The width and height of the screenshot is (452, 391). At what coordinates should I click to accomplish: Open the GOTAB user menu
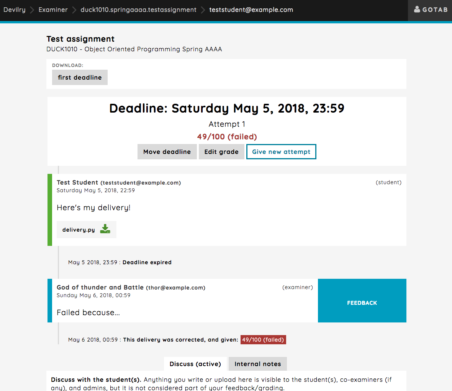click(x=430, y=10)
